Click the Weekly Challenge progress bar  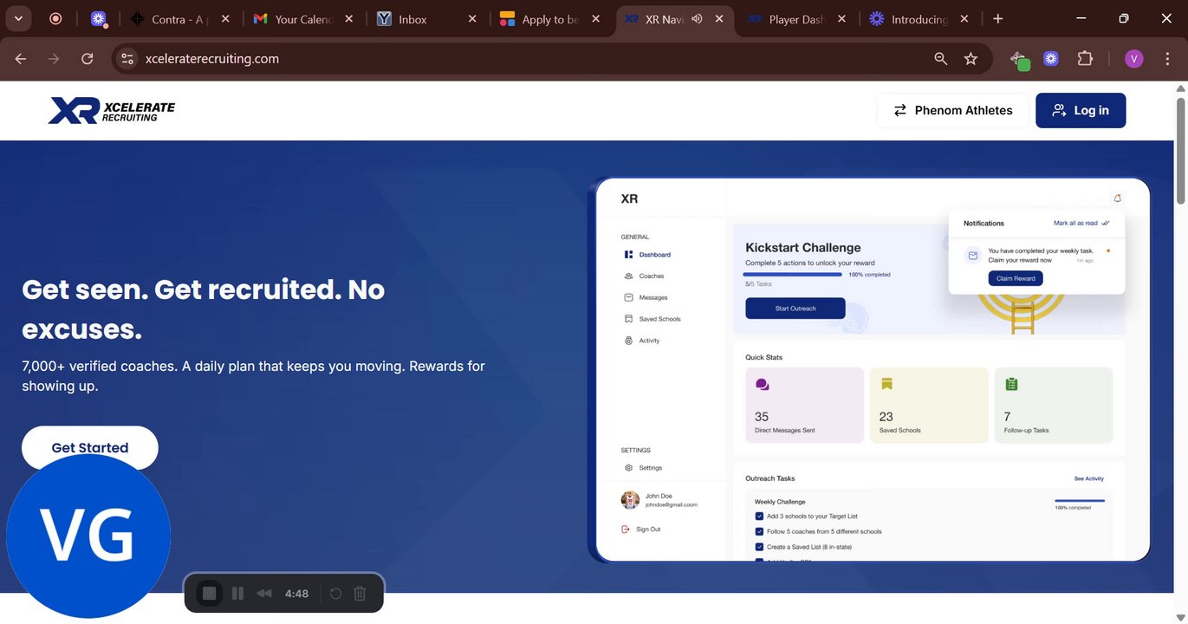1080,500
